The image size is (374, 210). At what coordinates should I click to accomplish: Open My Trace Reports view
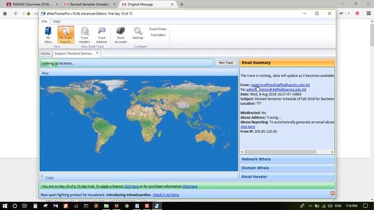pos(65,35)
